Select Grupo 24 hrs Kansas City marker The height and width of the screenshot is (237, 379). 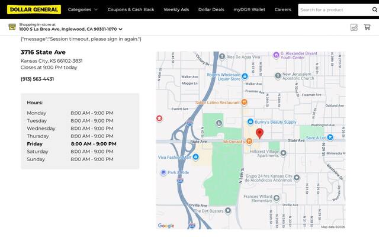(x=297, y=178)
